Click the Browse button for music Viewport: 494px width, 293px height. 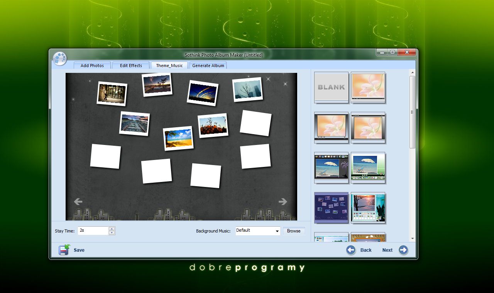click(294, 231)
